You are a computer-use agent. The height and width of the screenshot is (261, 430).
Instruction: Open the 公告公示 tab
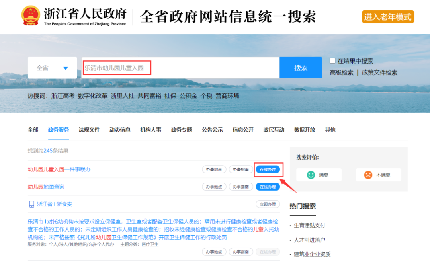[212, 130]
